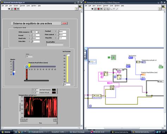Select the Set Posicion terminal in diagram
Image resolution: width=167 pixels, height=134 pixels.
click(x=131, y=58)
